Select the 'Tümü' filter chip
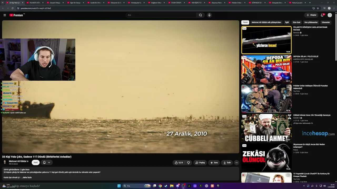Image resolution: width=337 pixels, height=189 pixels. (245, 22)
